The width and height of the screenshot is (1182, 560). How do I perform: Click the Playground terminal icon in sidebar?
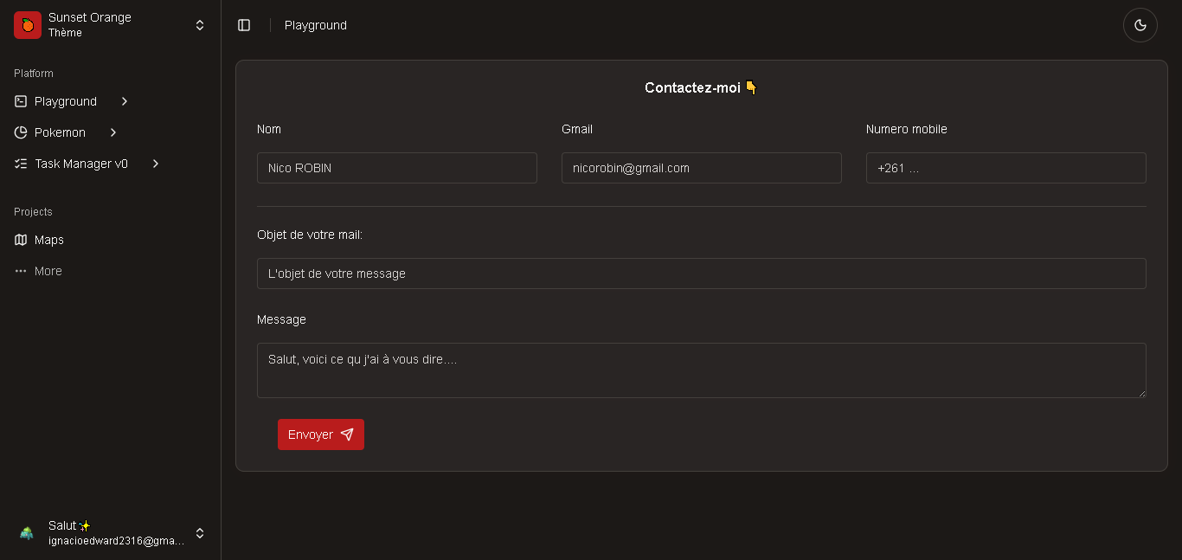point(21,101)
